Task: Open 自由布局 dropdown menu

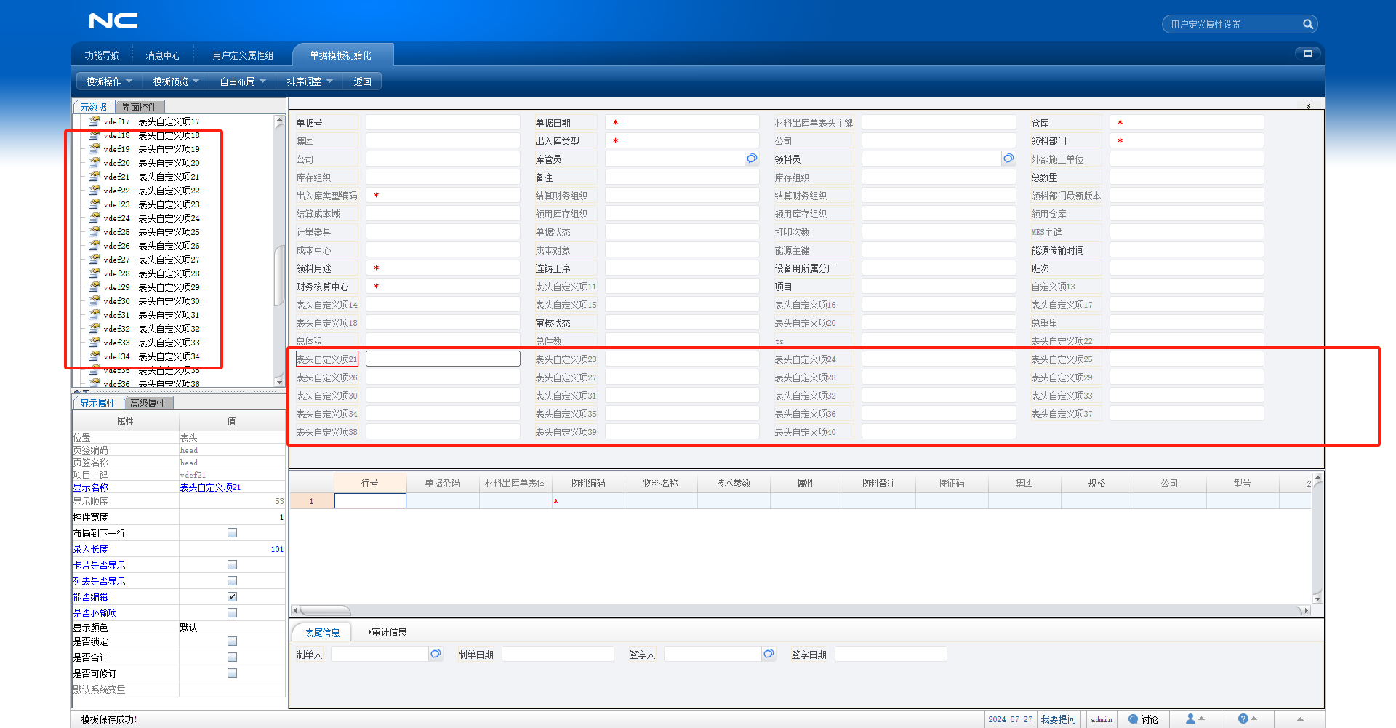Action: point(243,81)
